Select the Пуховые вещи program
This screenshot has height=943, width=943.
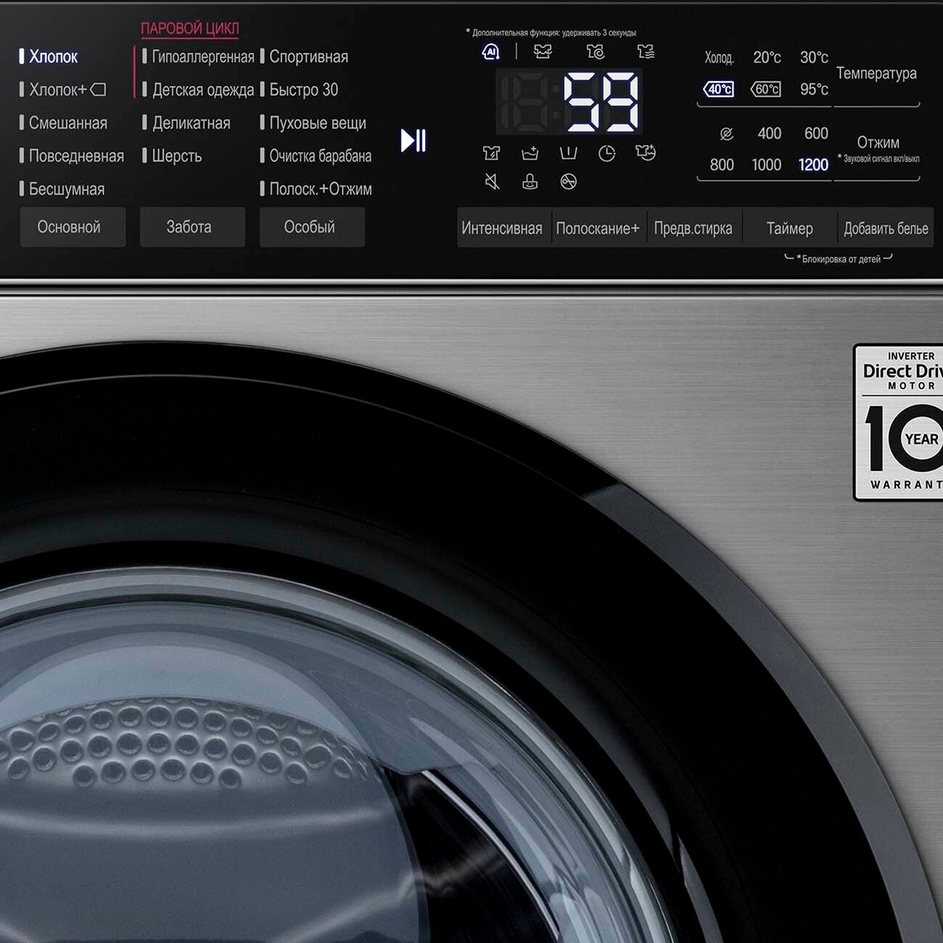click(313, 123)
